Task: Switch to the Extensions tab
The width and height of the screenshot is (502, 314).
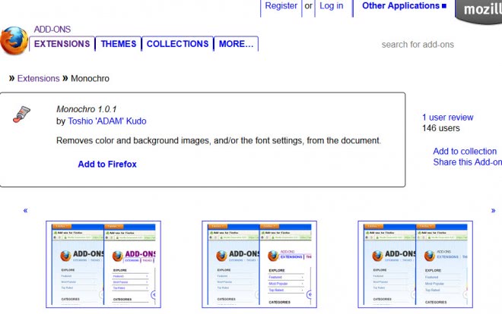Action: point(62,44)
